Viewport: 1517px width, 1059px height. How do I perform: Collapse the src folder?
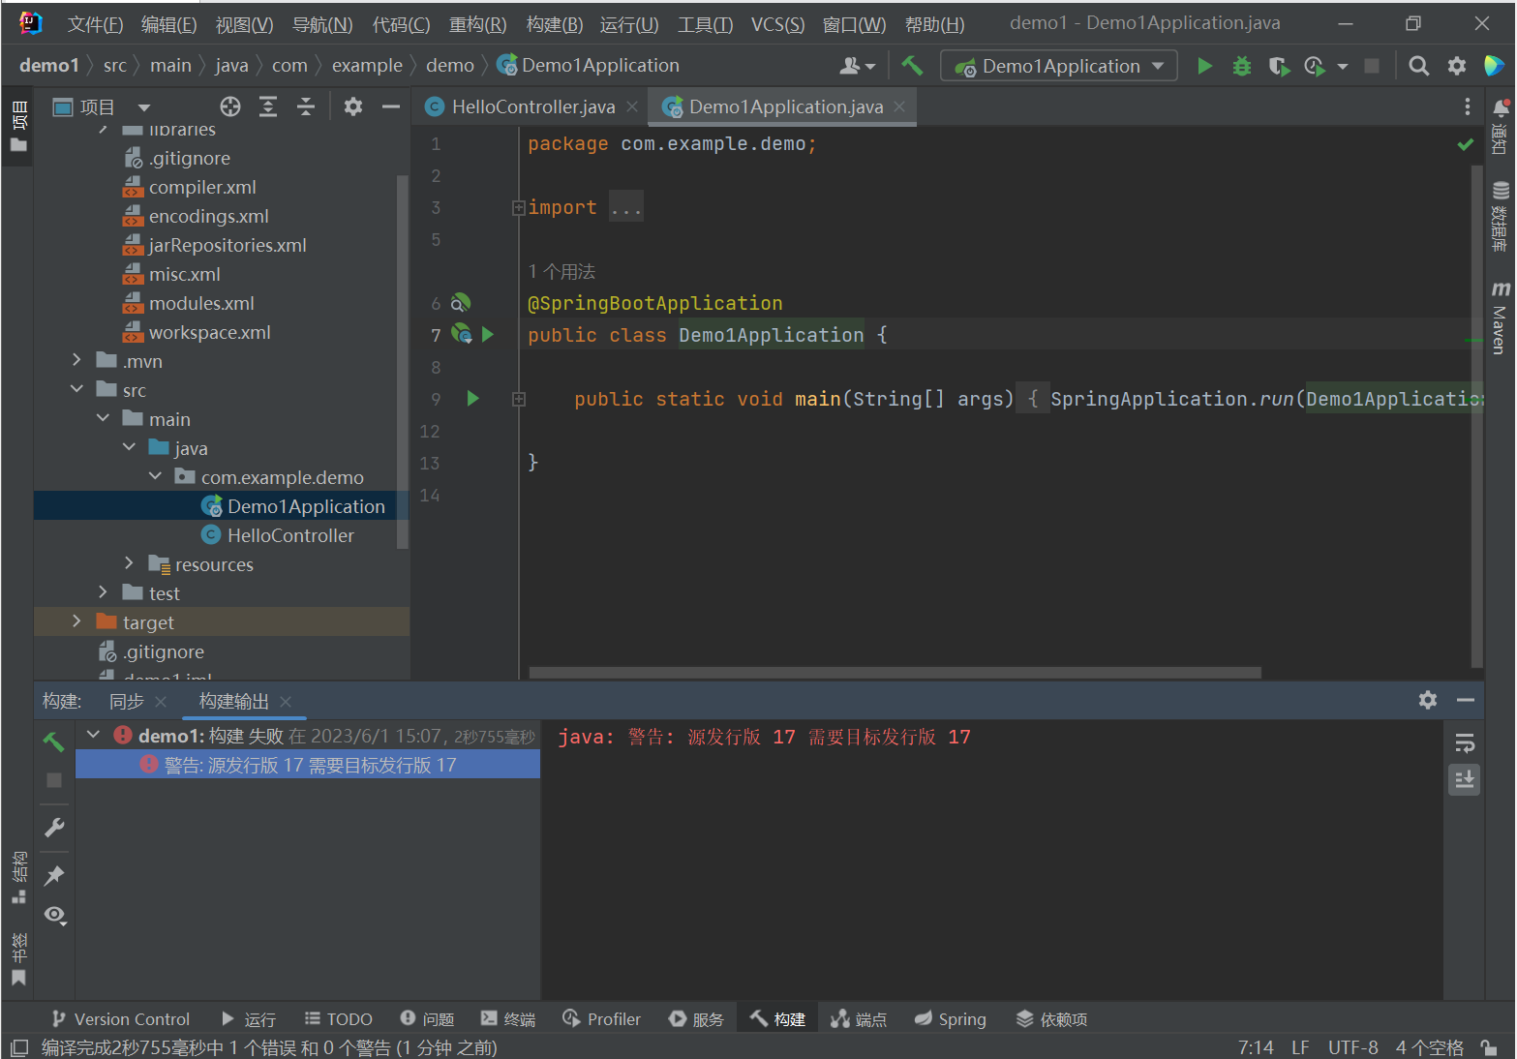click(76, 389)
